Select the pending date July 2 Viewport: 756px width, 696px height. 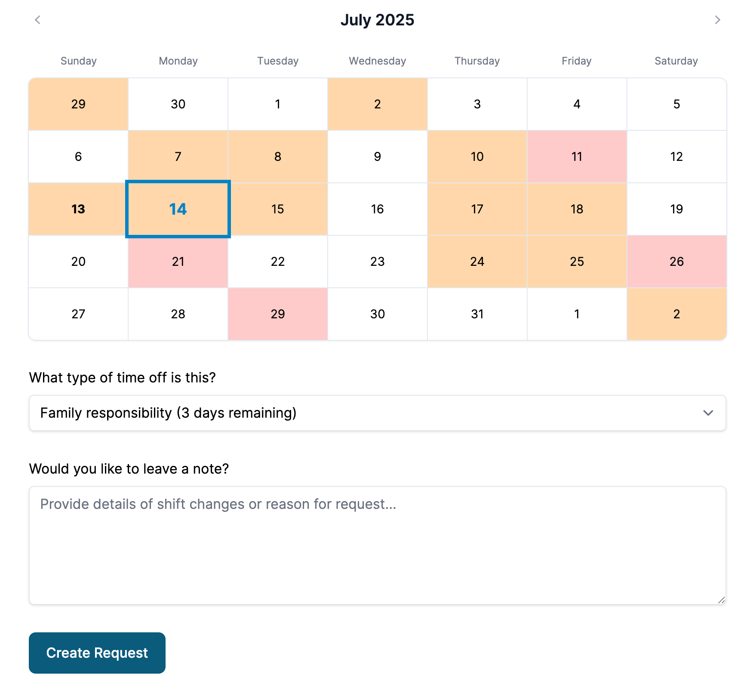coord(377,104)
